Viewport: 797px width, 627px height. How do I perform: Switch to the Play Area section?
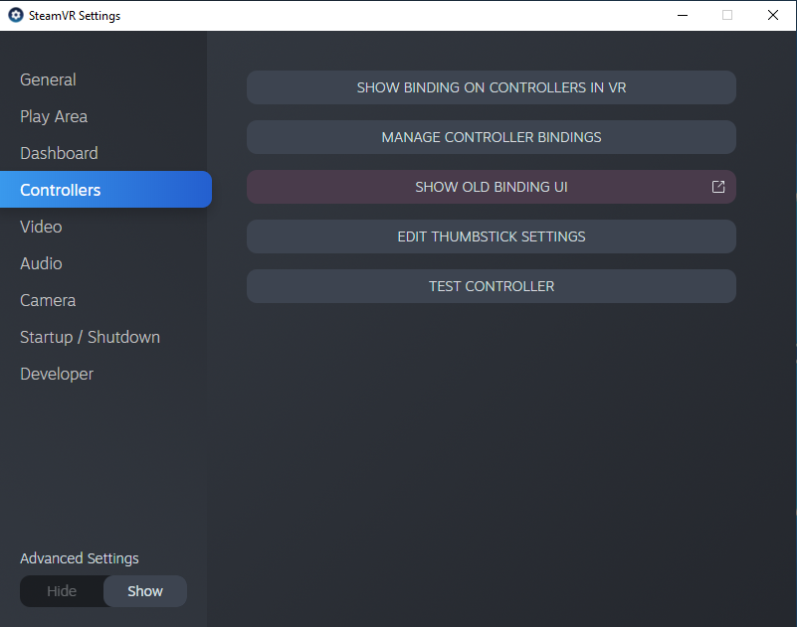(x=54, y=116)
